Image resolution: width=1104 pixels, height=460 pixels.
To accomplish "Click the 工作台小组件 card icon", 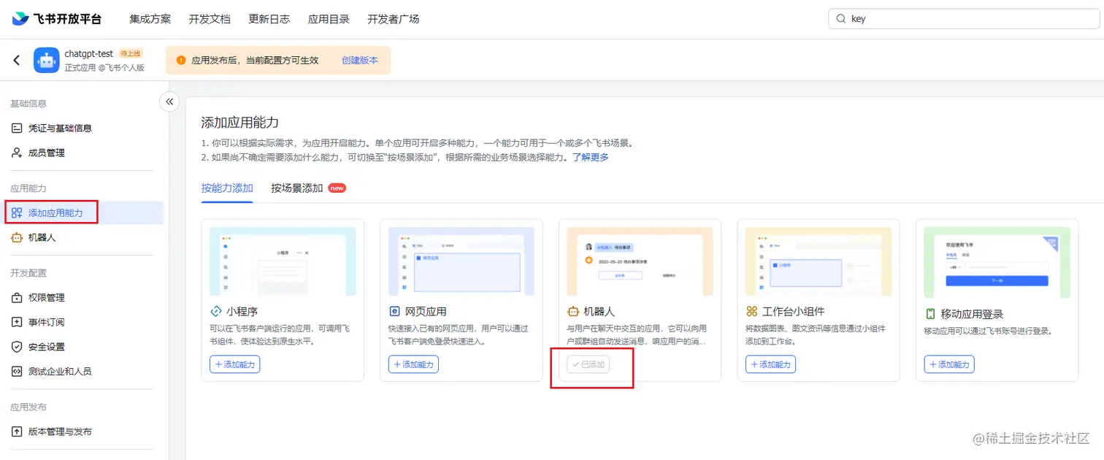I will coord(752,311).
